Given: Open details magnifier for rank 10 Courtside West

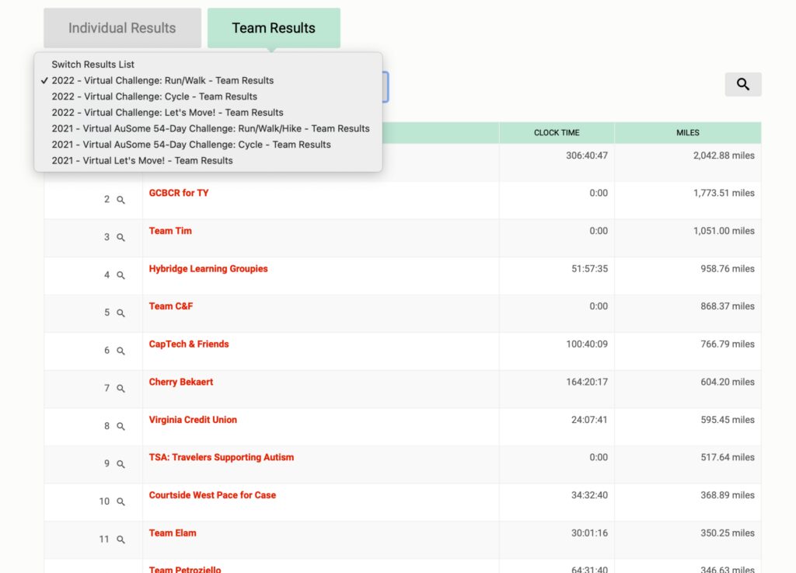Looking at the screenshot, I should 120,502.
